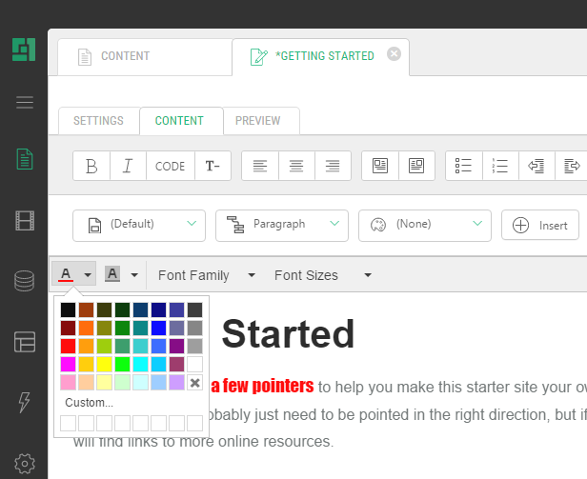Insert a bulleted list
587x479 pixels.
tap(463, 166)
